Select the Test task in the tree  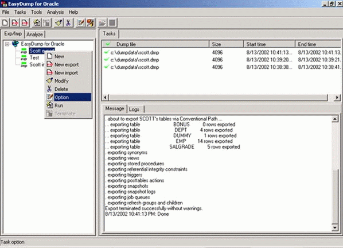(34, 58)
